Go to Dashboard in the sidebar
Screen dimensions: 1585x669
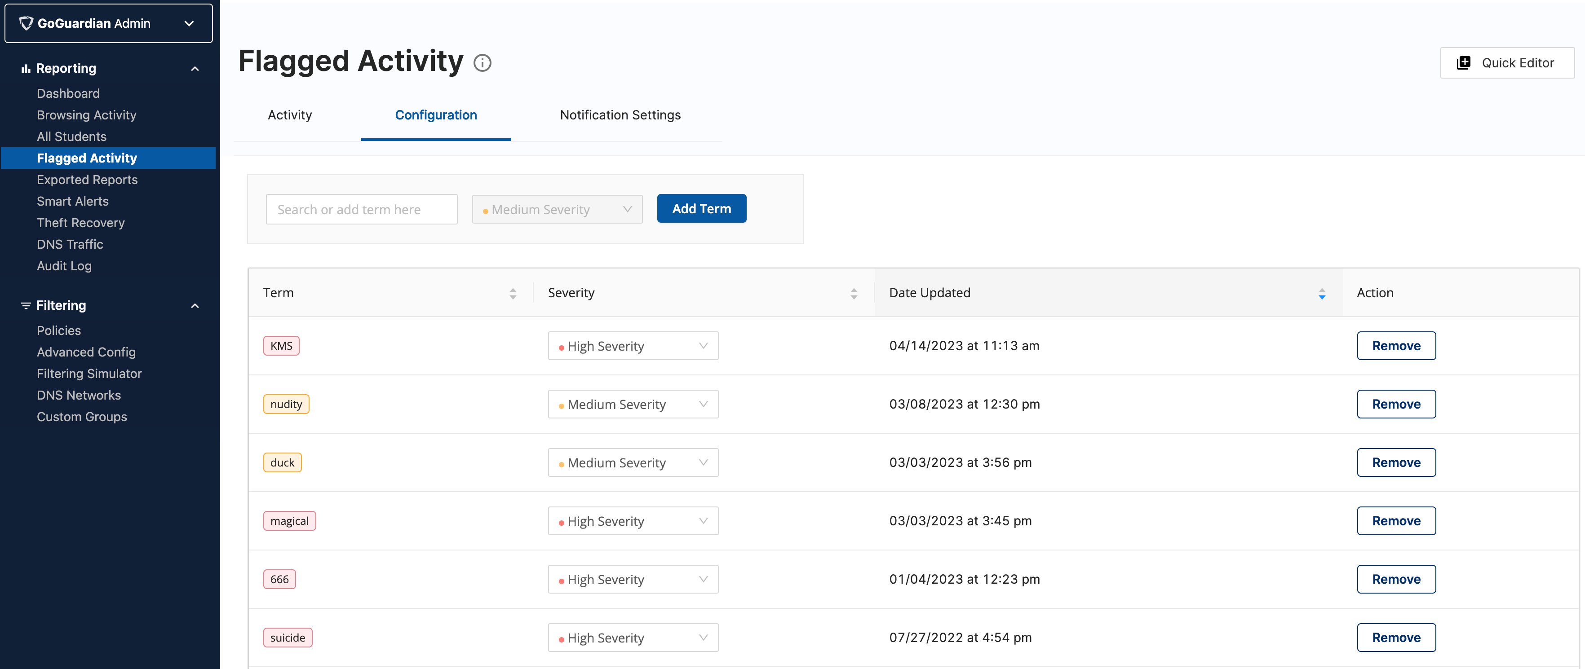pos(68,93)
